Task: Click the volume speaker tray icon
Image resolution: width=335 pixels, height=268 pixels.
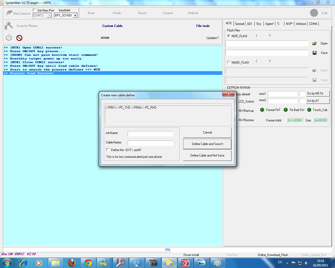Action: pyautogui.click(x=306, y=263)
